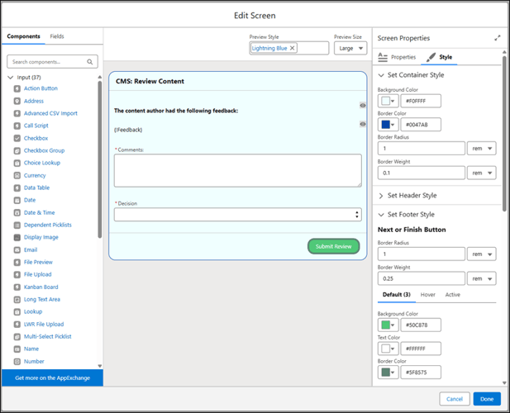Viewport: 510px width, 413px height.
Task: Click the Kanban Board component icon
Action: pyautogui.click(x=17, y=287)
